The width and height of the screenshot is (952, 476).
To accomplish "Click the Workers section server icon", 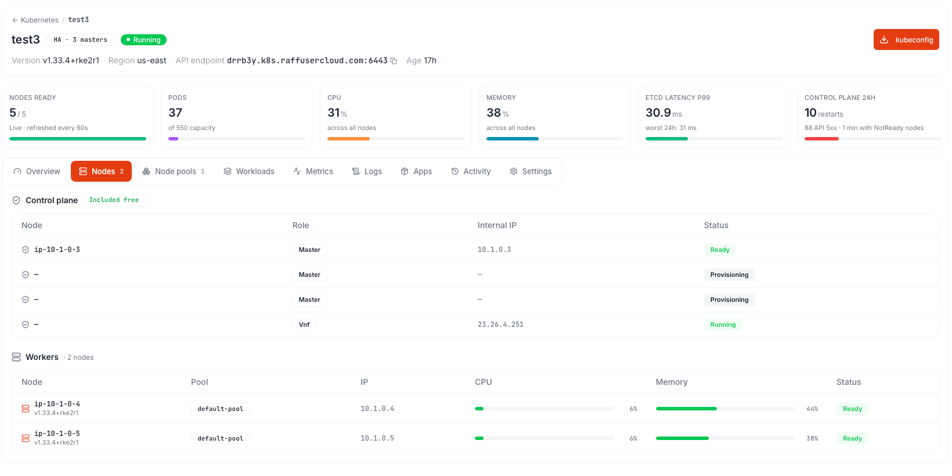I will (x=16, y=357).
